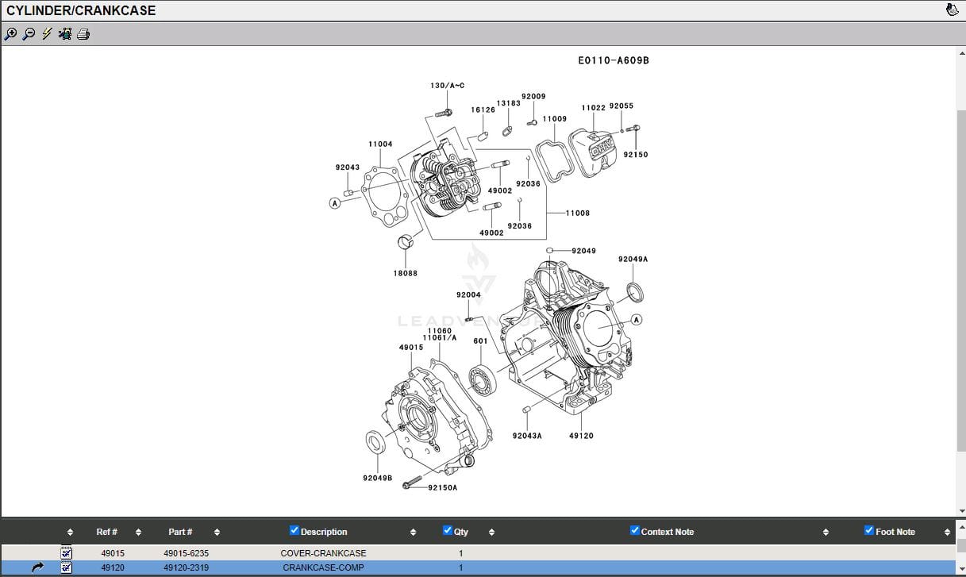Click part label 11004 in the diagram

click(x=380, y=144)
